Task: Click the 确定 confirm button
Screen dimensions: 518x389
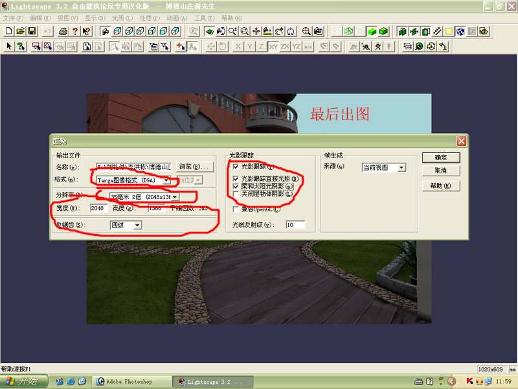Action: [441, 158]
